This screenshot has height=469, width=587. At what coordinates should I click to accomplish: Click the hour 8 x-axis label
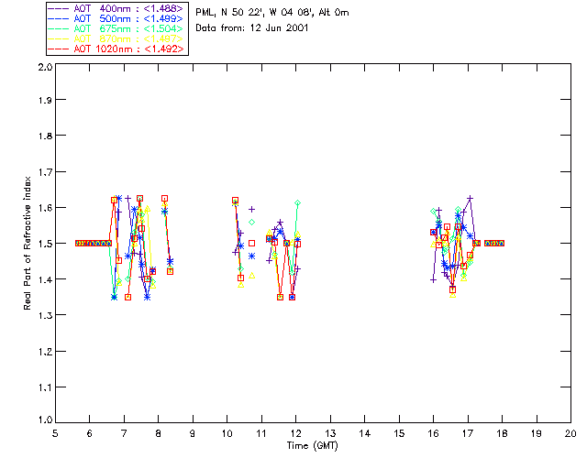pyautogui.click(x=158, y=433)
